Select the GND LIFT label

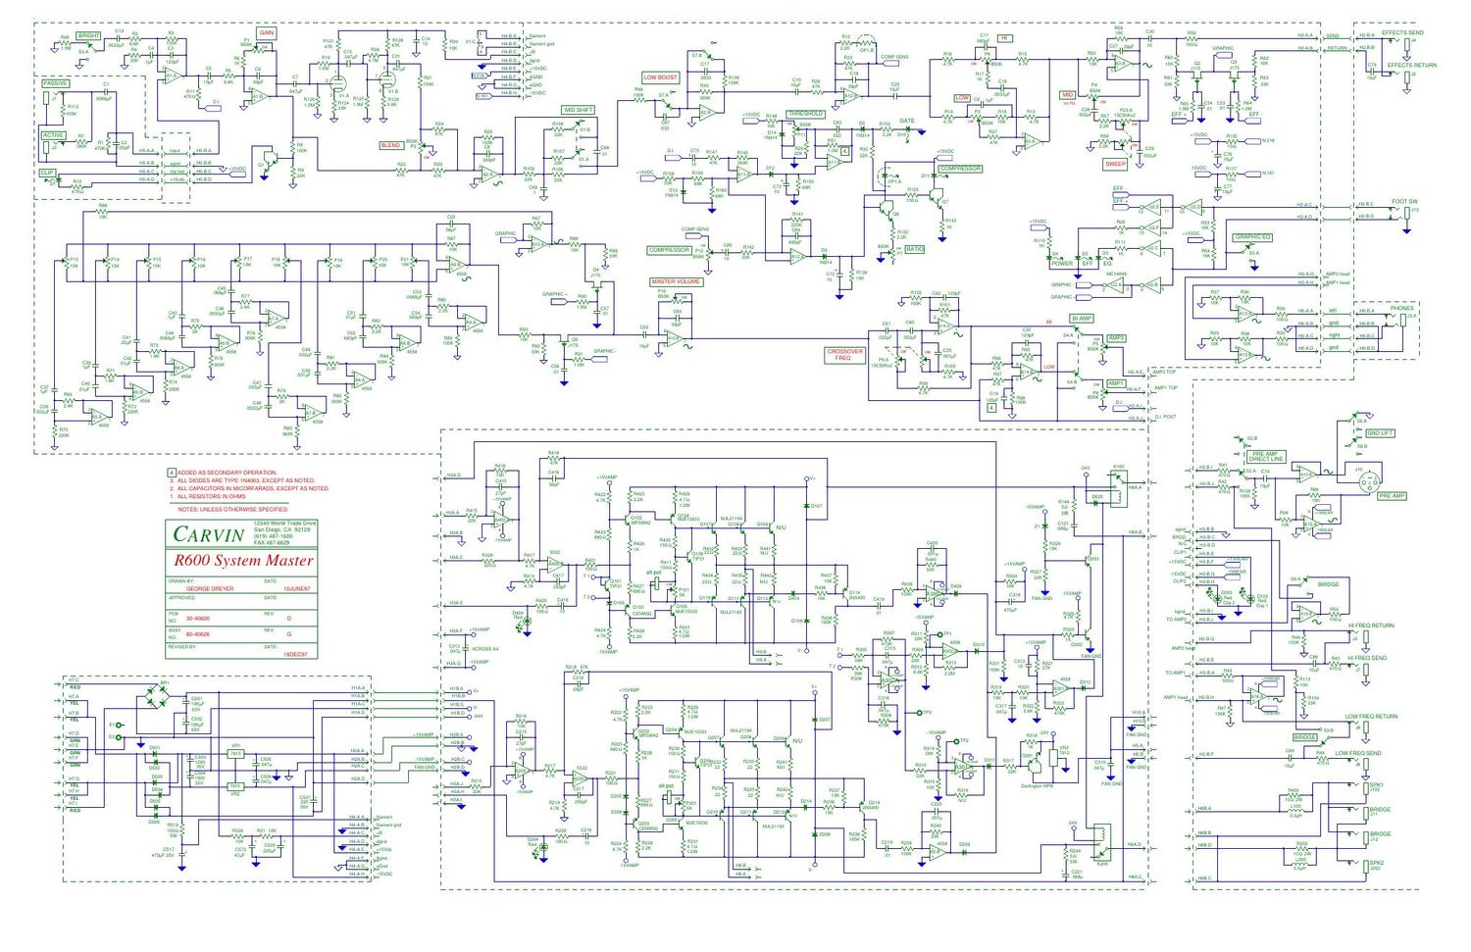[x=1379, y=433]
